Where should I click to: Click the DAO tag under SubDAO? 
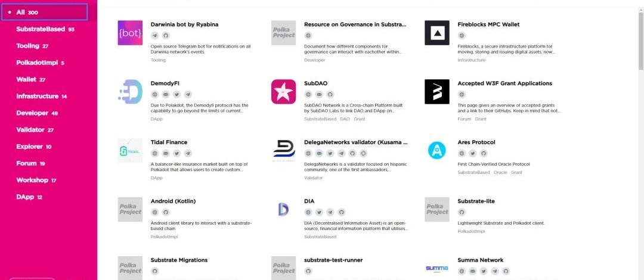[x=345, y=119]
